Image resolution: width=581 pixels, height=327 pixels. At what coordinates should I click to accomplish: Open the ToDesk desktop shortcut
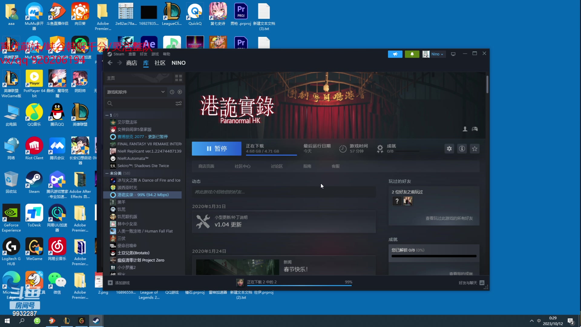pyautogui.click(x=34, y=216)
